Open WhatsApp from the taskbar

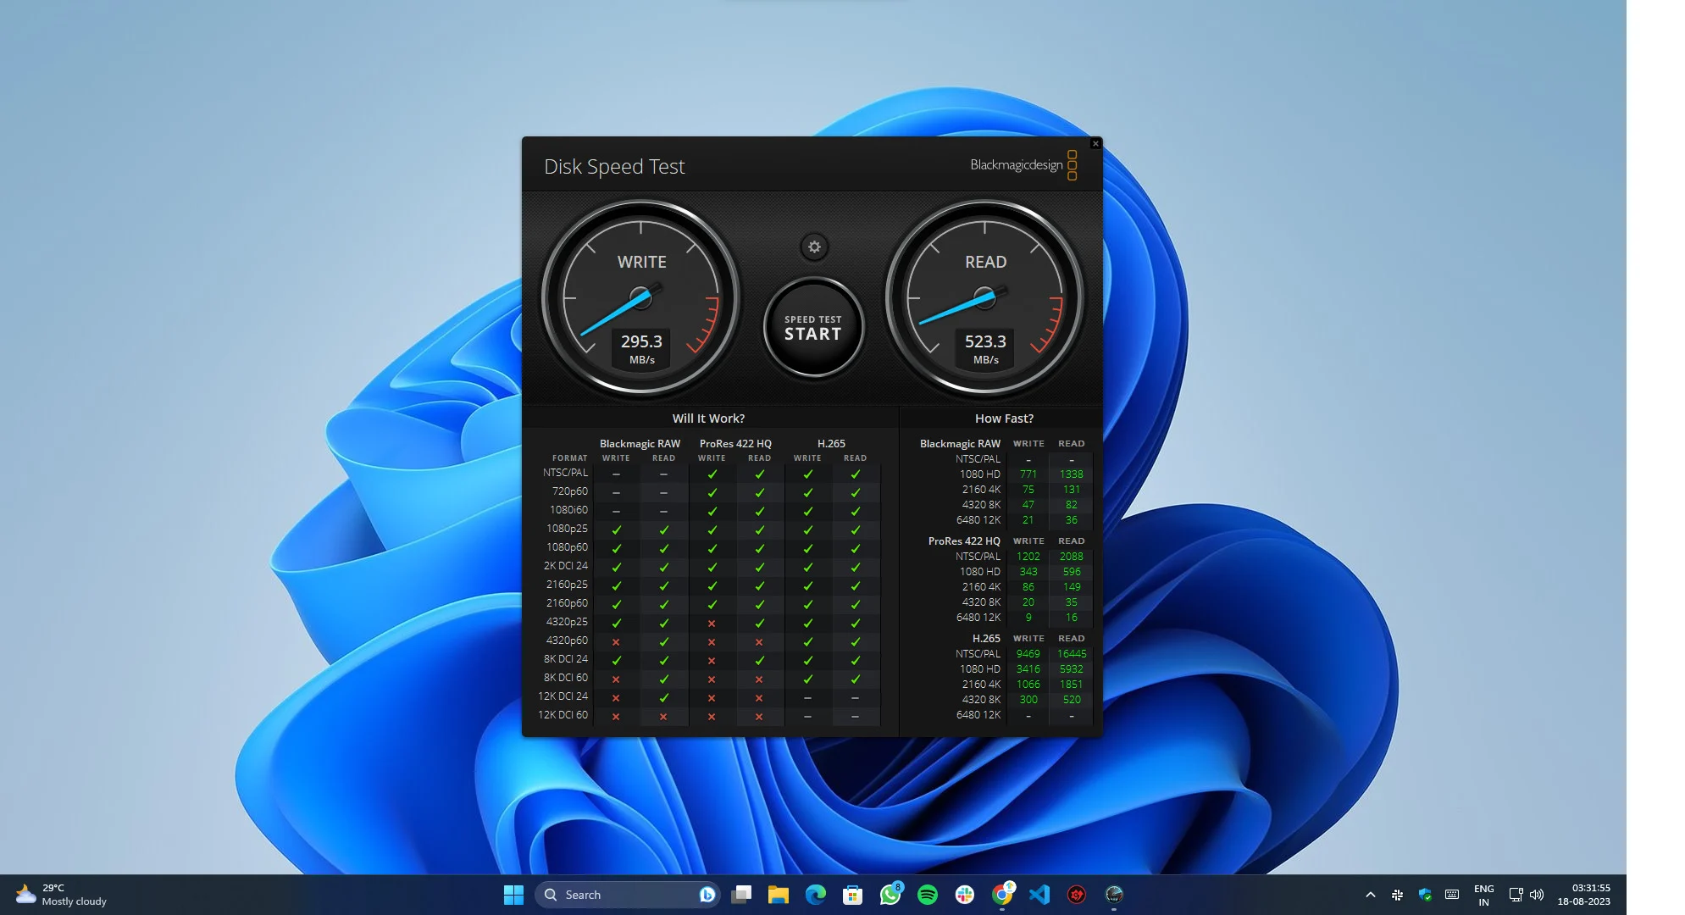pos(890,895)
